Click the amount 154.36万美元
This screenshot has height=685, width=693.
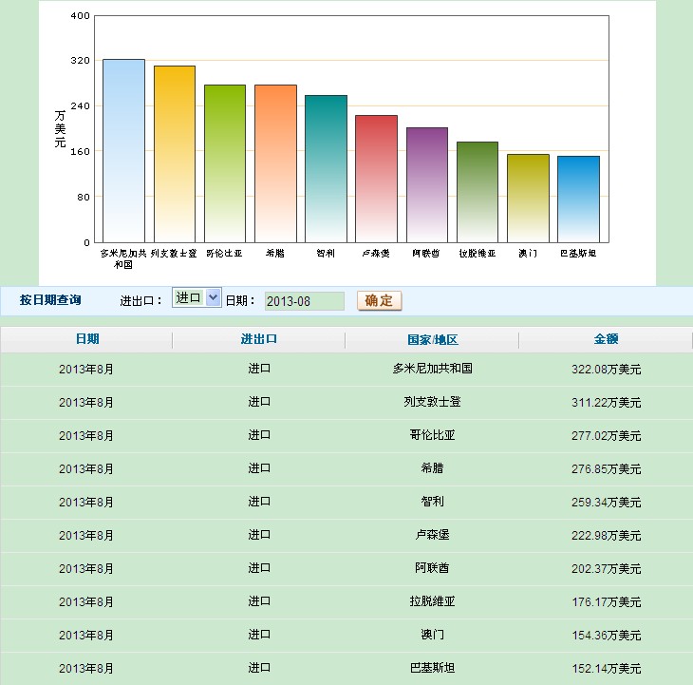coord(606,636)
